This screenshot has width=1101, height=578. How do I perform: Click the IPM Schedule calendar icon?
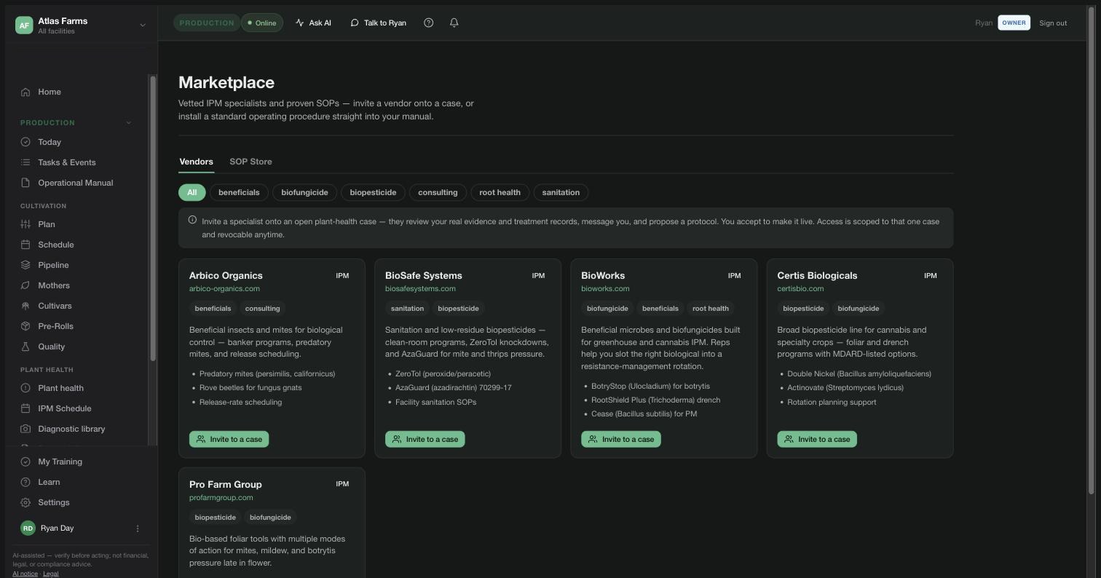[x=25, y=408]
